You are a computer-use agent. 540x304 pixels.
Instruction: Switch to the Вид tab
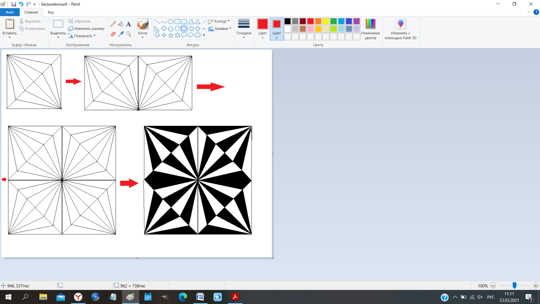(x=51, y=12)
